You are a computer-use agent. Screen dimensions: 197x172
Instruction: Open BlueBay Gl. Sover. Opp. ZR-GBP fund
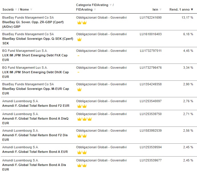coord(33,24)
